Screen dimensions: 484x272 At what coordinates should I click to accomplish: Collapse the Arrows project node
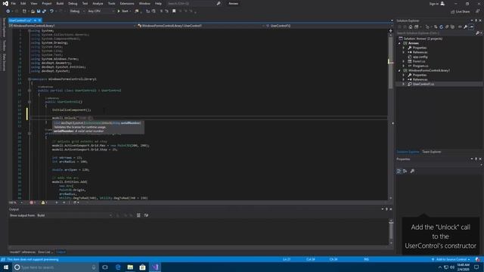(x=399, y=43)
